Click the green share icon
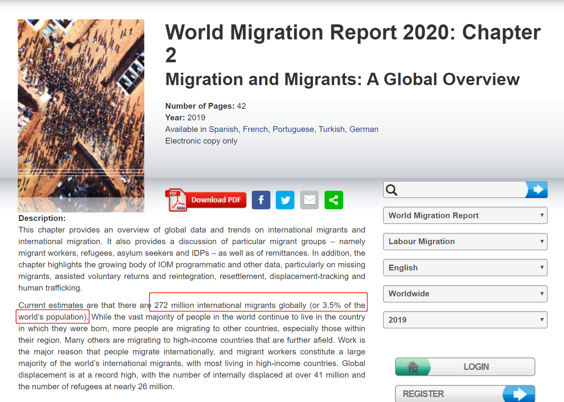Viewport: 564px width, 402px height. [333, 200]
